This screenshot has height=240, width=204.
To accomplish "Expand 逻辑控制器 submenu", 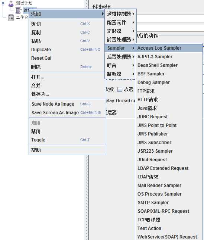I will (x=120, y=14).
